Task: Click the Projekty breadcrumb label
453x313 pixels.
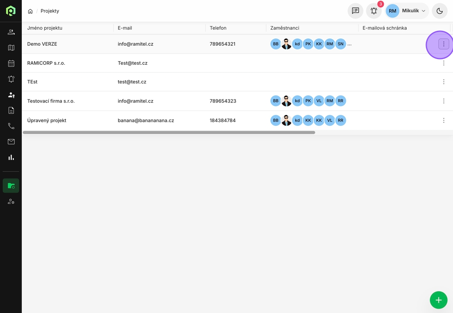Action: pos(50,11)
